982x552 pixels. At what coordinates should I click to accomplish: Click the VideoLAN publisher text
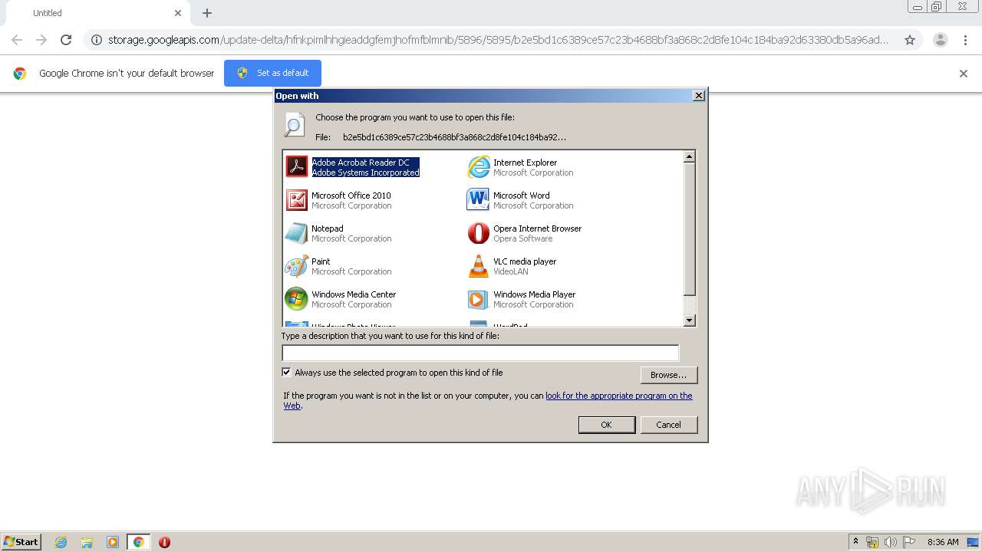(510, 271)
